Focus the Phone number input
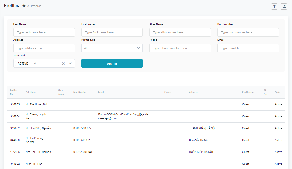 coord(180,48)
